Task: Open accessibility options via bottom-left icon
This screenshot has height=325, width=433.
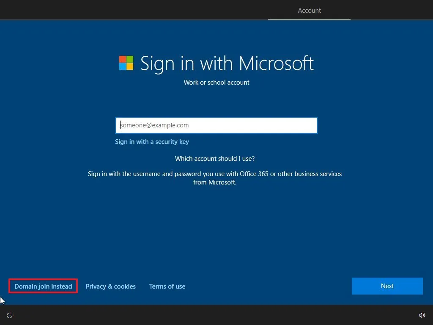Action: tap(10, 315)
